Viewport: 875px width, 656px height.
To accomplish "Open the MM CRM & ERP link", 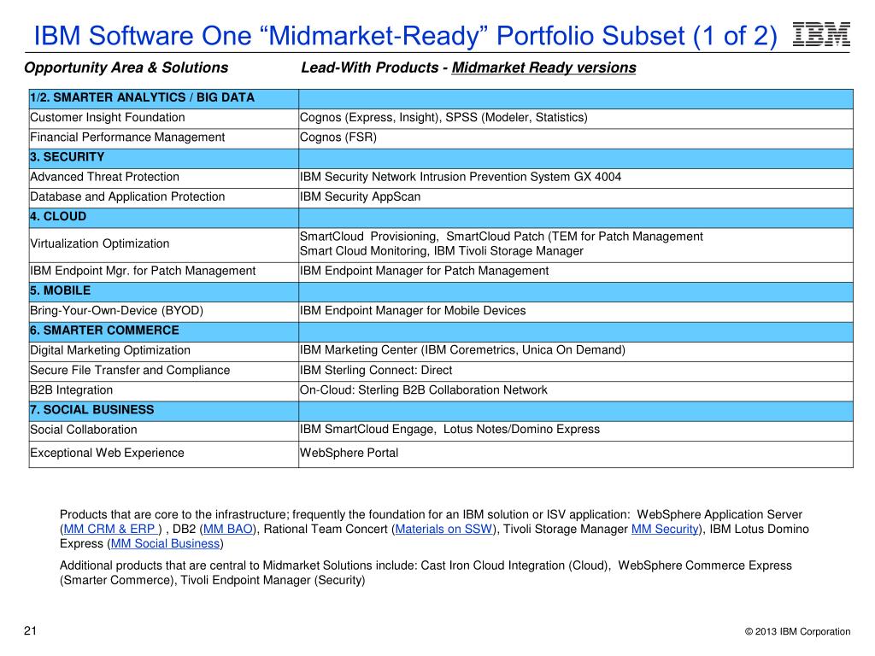I will [111, 529].
